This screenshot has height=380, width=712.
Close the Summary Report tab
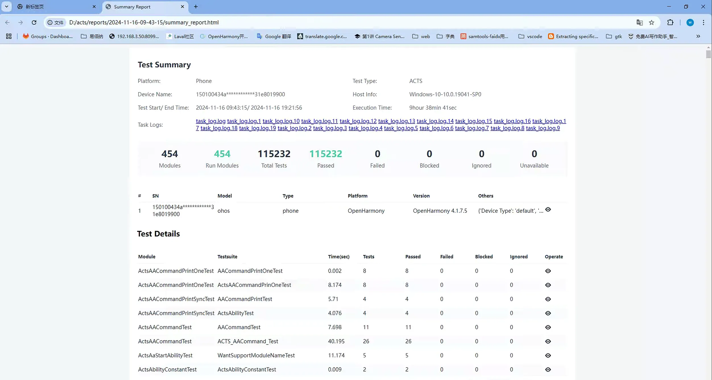(183, 7)
